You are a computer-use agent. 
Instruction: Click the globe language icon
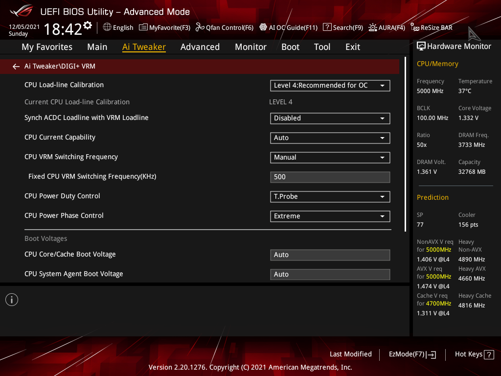click(x=107, y=27)
